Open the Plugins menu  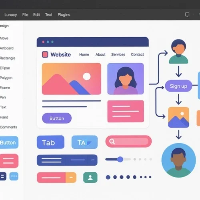pos(64,15)
